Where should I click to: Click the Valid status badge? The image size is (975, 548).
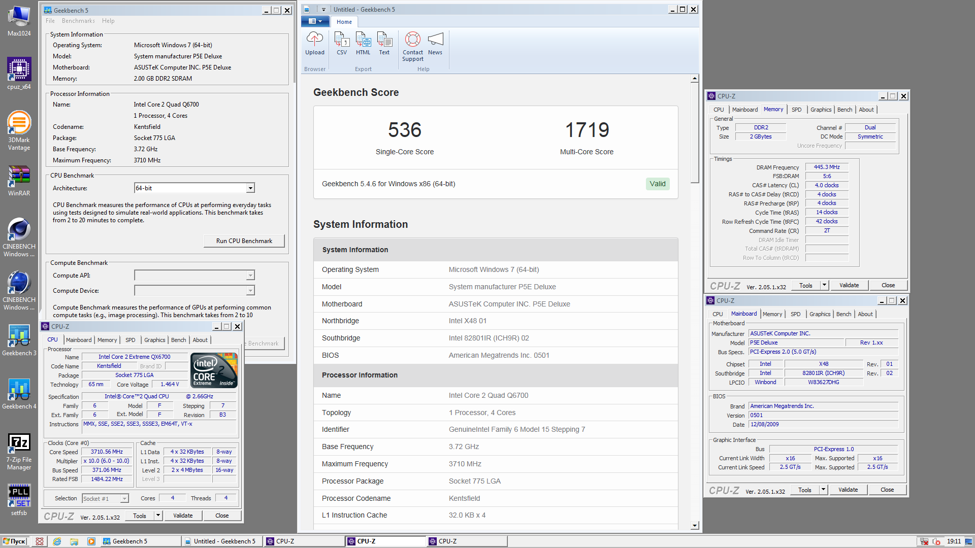(x=658, y=184)
